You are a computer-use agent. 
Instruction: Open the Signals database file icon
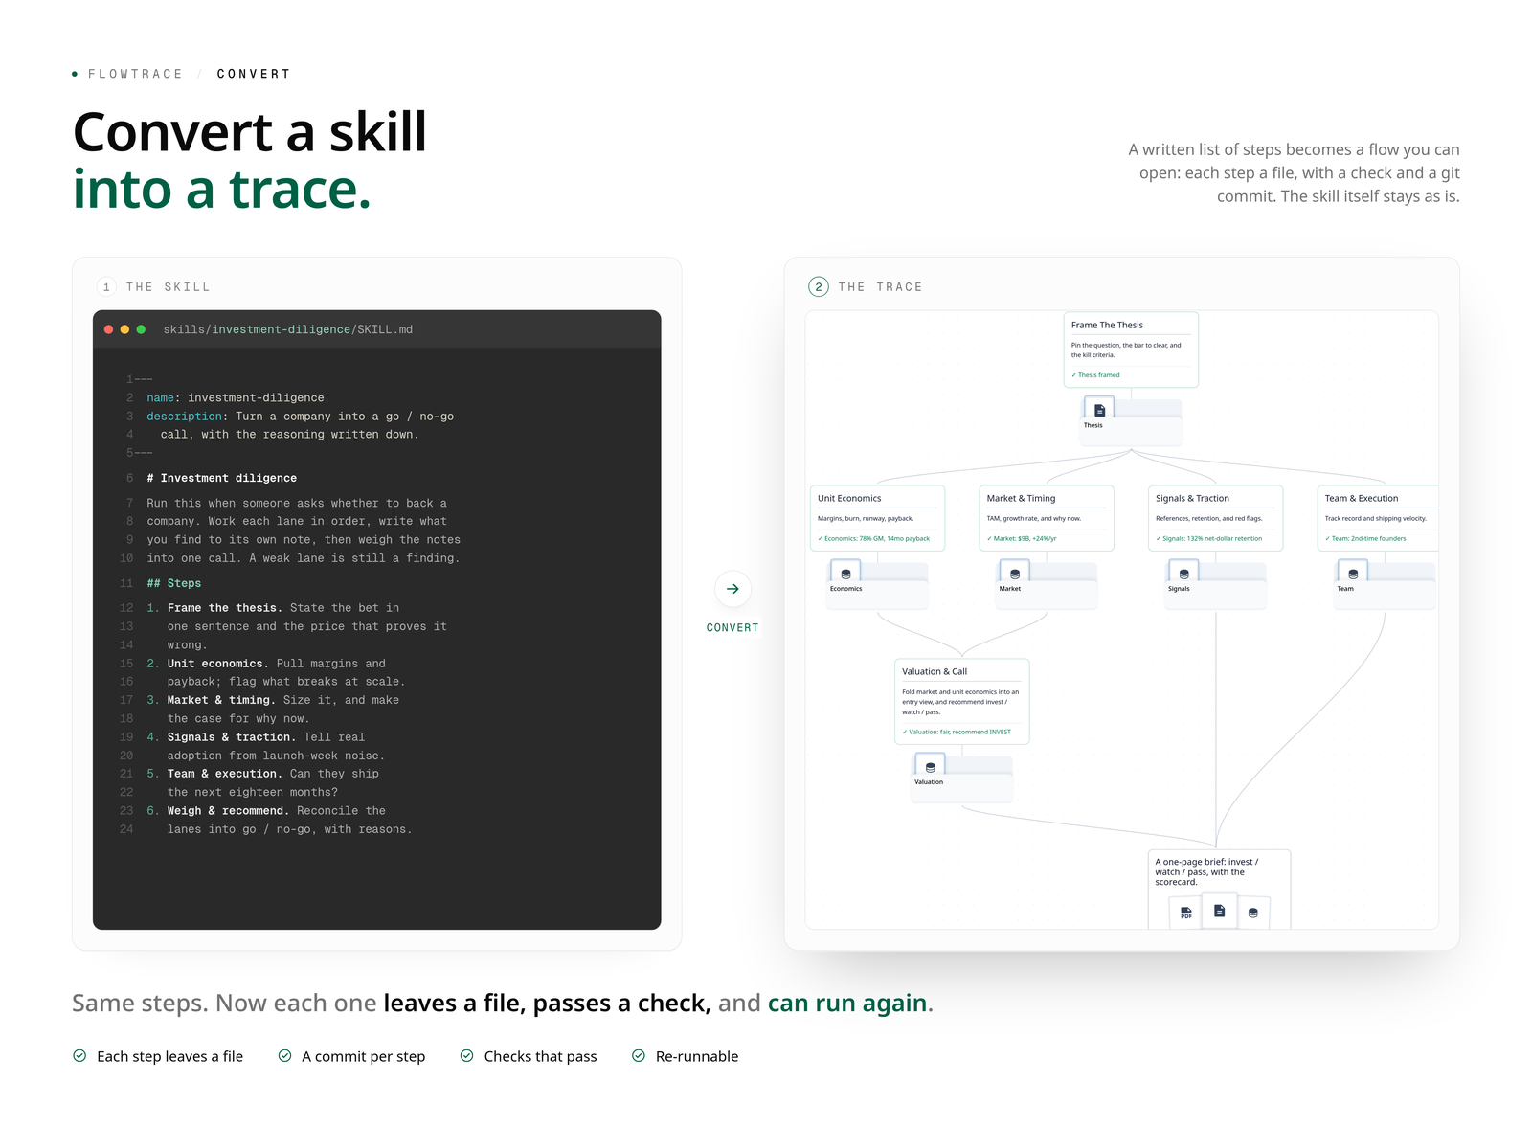click(x=1183, y=574)
